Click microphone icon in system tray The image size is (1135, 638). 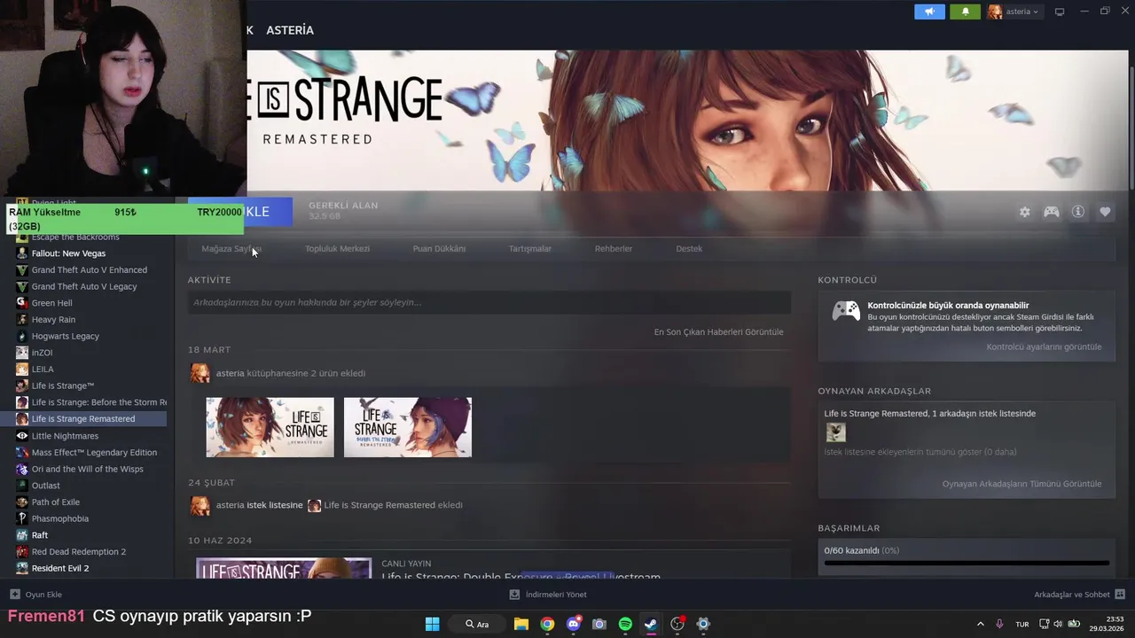click(999, 624)
